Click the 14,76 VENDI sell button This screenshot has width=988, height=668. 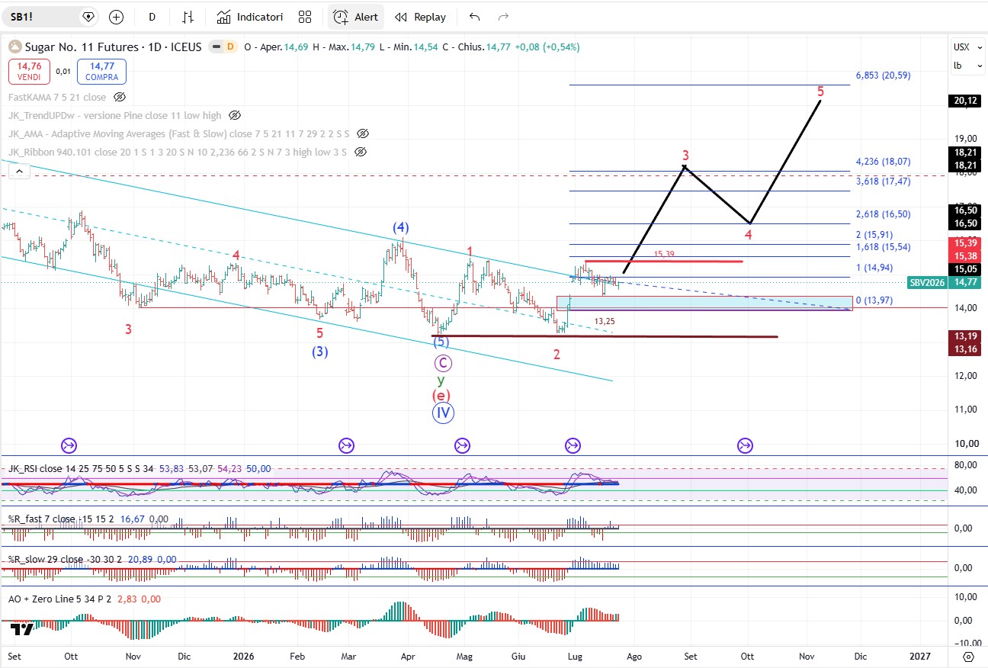click(x=30, y=71)
